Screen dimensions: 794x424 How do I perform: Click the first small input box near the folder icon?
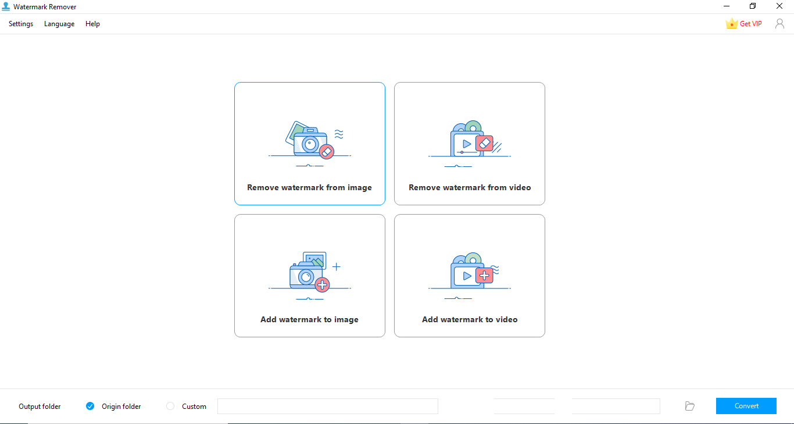524,406
